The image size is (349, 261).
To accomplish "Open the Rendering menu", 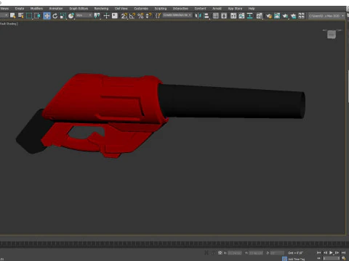I will [101, 9].
